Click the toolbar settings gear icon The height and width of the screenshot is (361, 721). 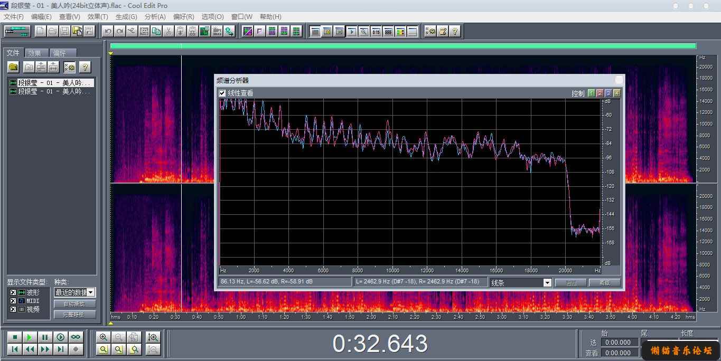point(431,31)
